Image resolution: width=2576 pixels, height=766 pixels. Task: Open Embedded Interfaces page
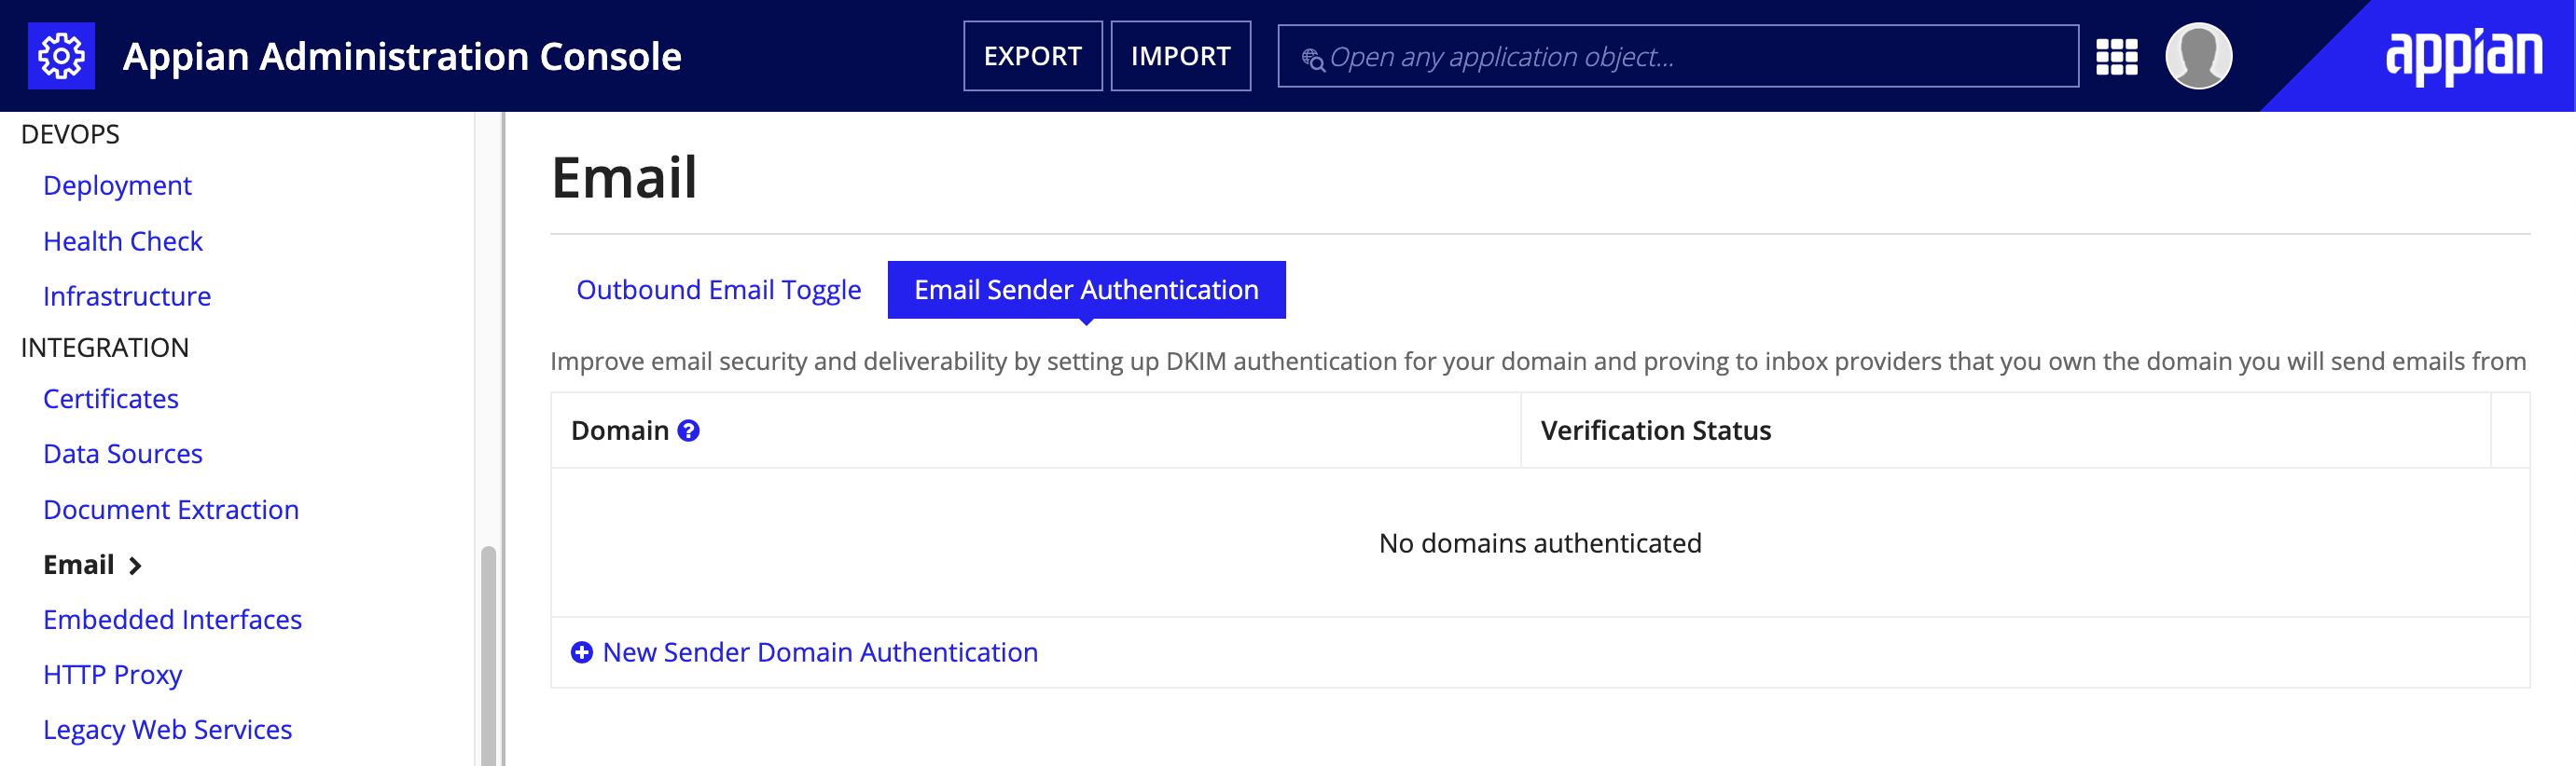coord(172,621)
